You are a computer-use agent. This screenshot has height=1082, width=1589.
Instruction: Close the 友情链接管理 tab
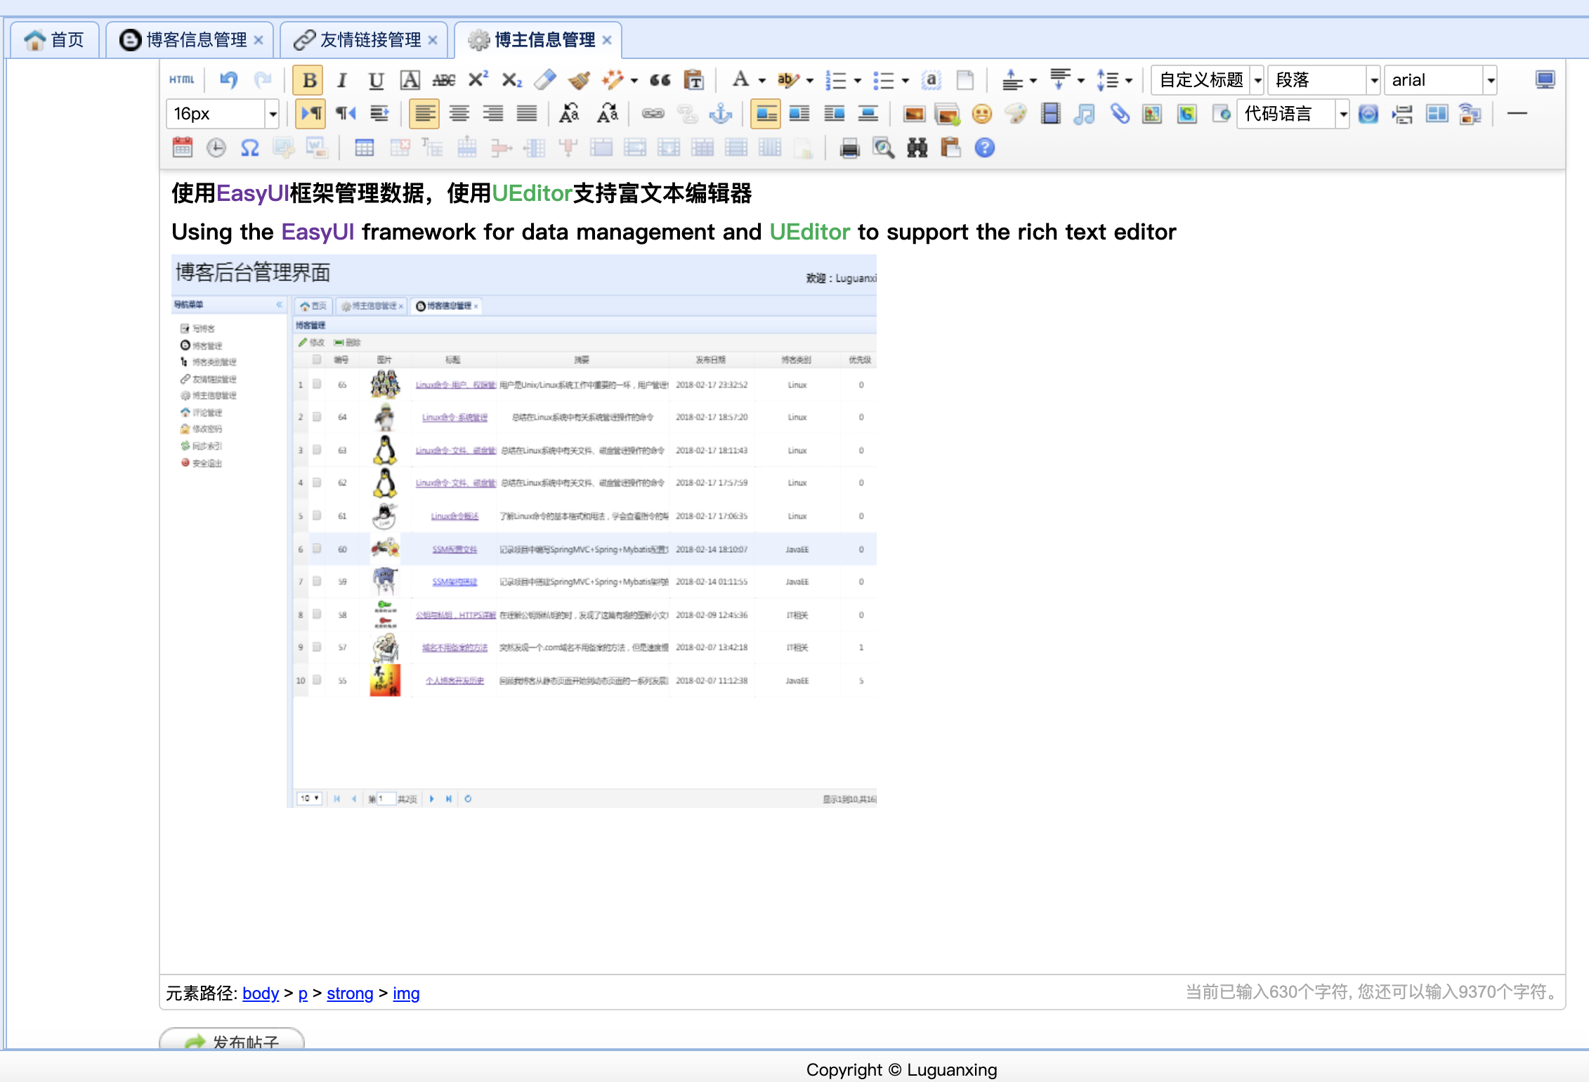[433, 40]
